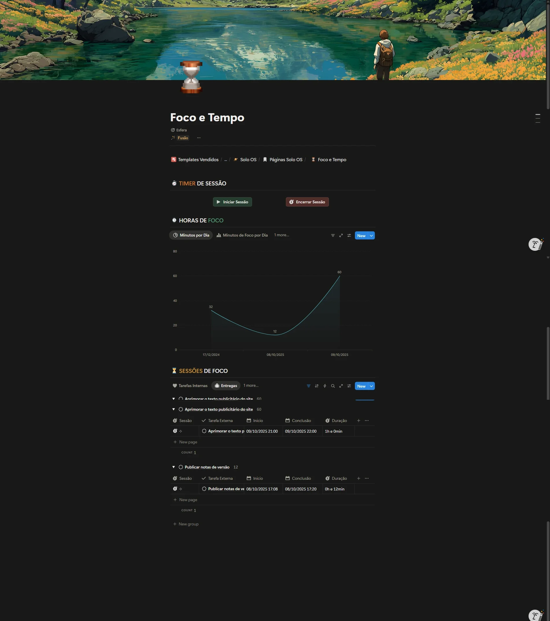This screenshot has height=621, width=550.
Task: Expand Sessões de Foco database to full page
Action: pyautogui.click(x=341, y=386)
